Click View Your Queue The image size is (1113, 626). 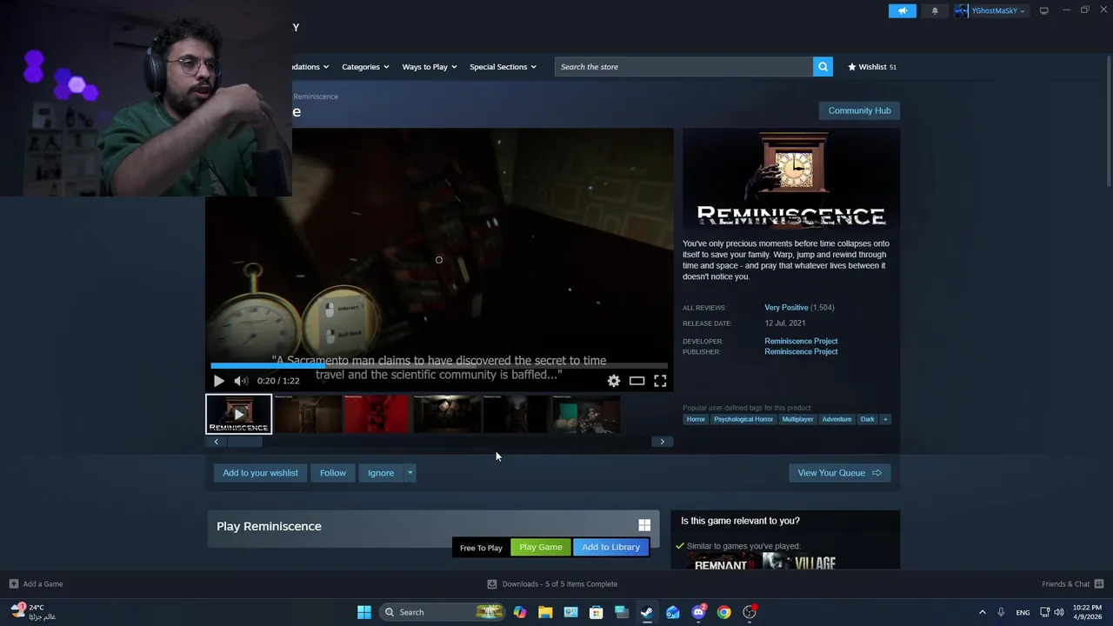point(839,473)
